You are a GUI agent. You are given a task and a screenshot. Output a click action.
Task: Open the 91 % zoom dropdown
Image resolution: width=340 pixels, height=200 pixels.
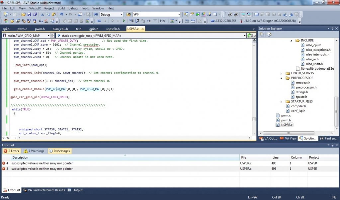[16, 138]
